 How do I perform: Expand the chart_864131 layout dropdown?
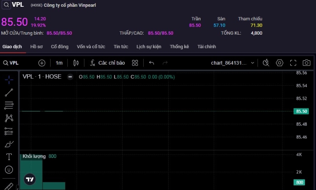click(x=252, y=63)
